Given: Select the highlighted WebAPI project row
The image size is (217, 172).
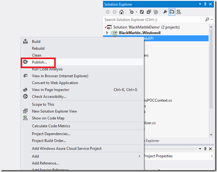Looking at the screenshot, I should tap(156, 38).
